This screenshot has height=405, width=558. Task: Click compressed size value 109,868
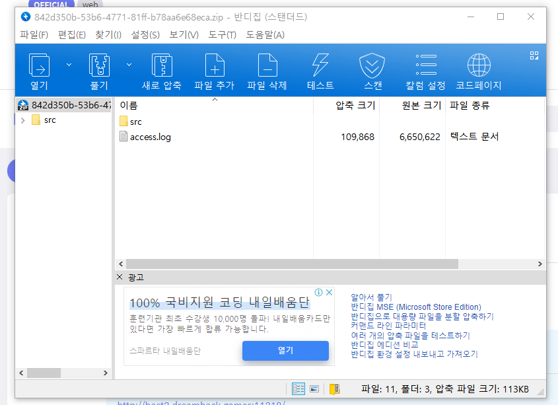[358, 137]
